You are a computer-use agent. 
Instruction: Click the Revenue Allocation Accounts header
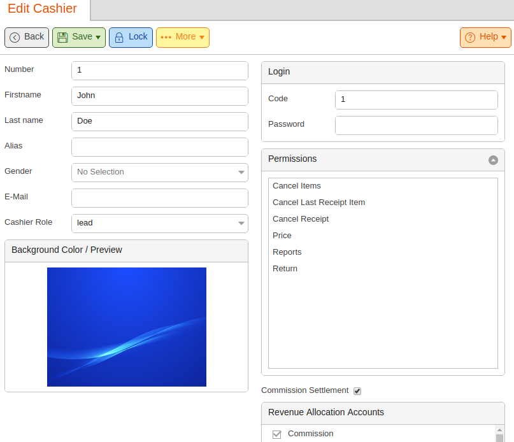pyautogui.click(x=383, y=413)
